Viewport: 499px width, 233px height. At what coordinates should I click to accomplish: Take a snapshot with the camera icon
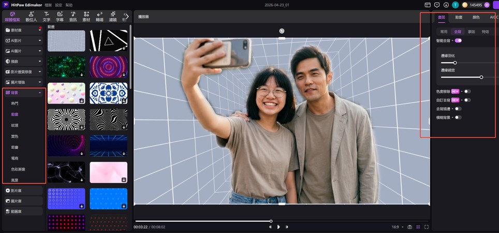pos(410,227)
